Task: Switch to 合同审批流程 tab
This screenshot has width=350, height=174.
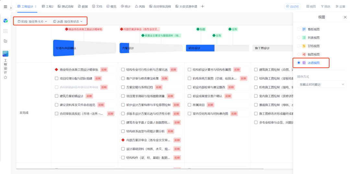Action: [x=160, y=6]
